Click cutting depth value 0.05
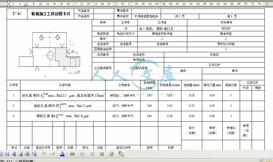273x162 pixels. [x=212, y=116]
